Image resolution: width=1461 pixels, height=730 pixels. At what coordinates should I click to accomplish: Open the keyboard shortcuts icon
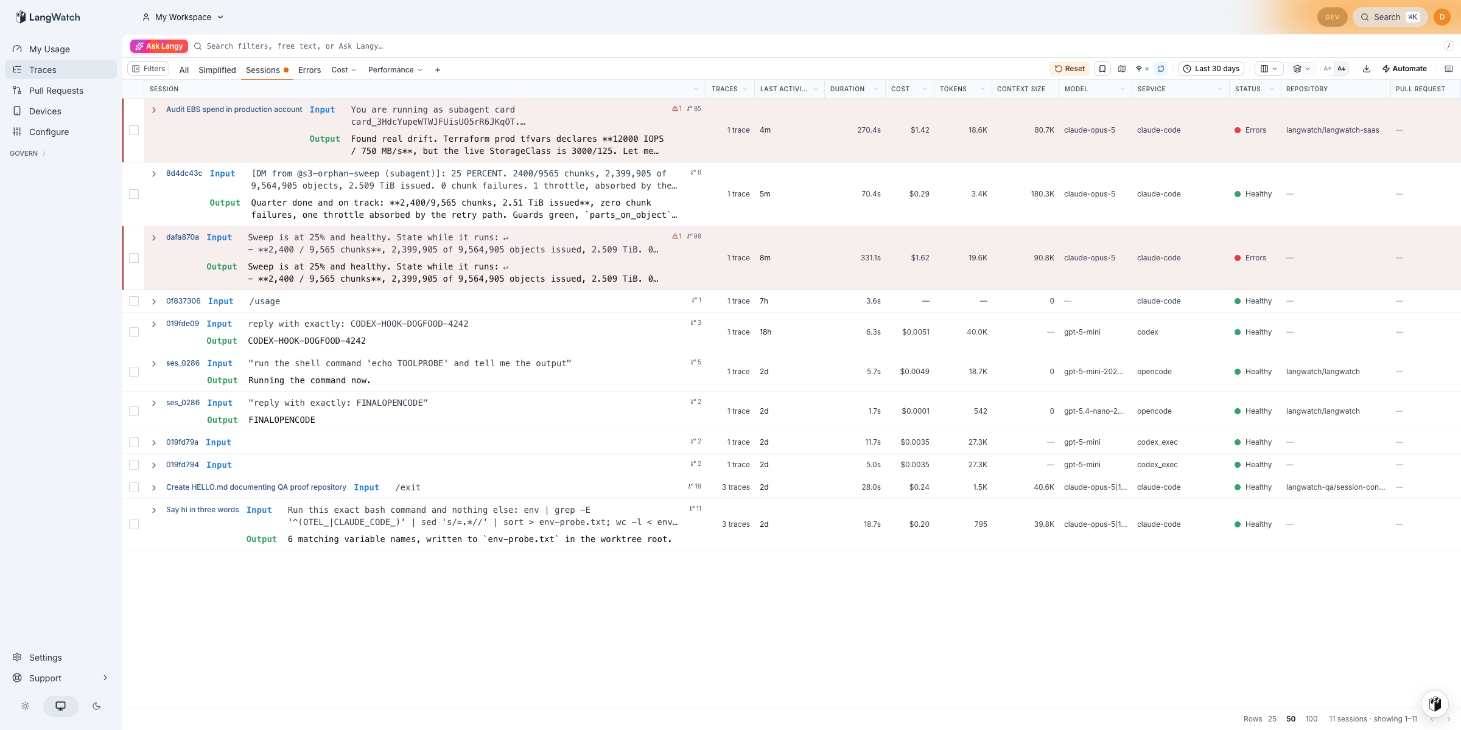pyautogui.click(x=1449, y=69)
